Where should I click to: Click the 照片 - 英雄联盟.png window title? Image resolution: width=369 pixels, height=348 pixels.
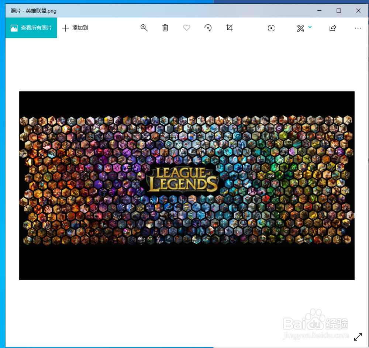34,11
